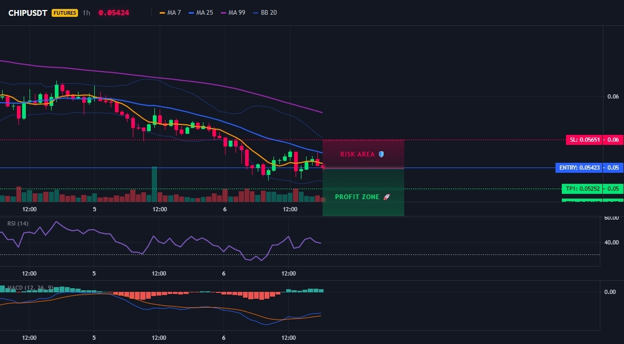Click the TP1: 0.05252 price tag
The height and width of the screenshot is (344, 624).
(582, 189)
